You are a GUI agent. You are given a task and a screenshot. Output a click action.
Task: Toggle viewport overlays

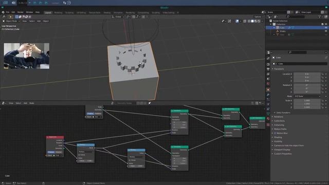tap(237, 21)
